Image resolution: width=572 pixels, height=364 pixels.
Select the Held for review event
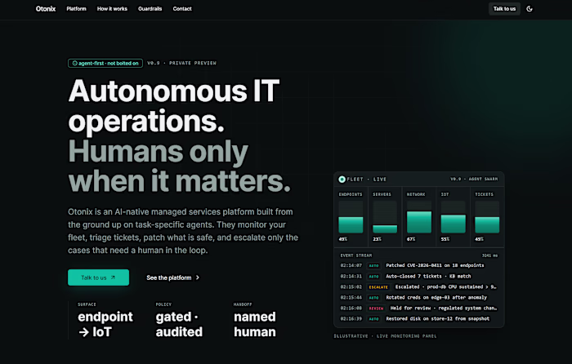(x=444, y=308)
